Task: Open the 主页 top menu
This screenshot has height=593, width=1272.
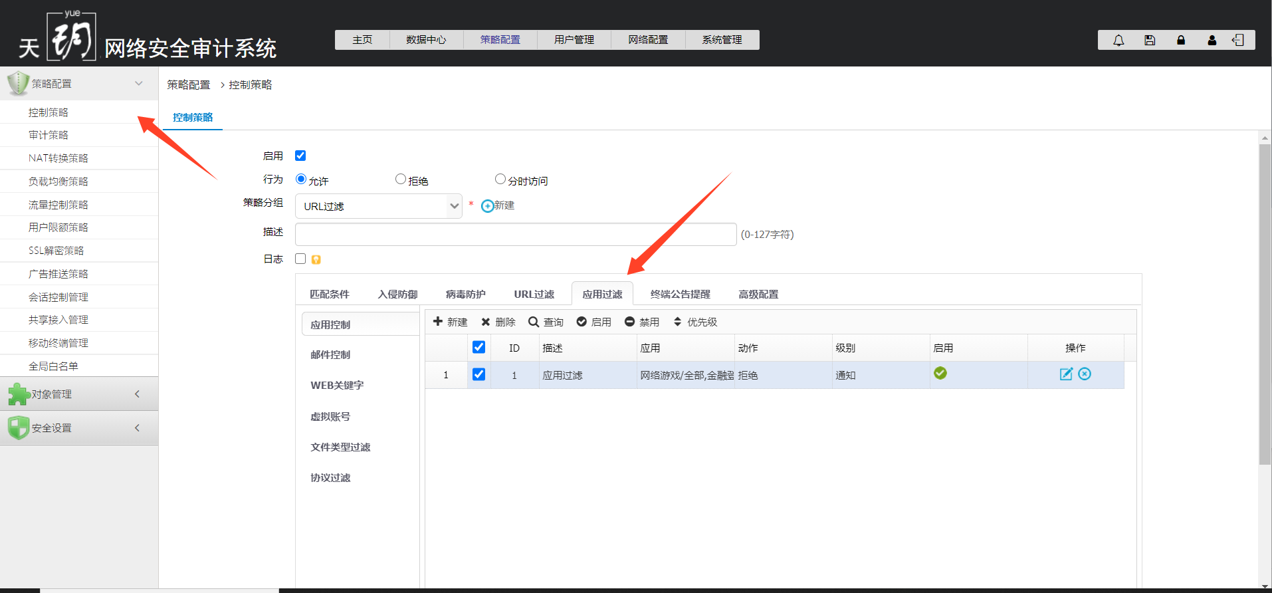Action: [362, 40]
